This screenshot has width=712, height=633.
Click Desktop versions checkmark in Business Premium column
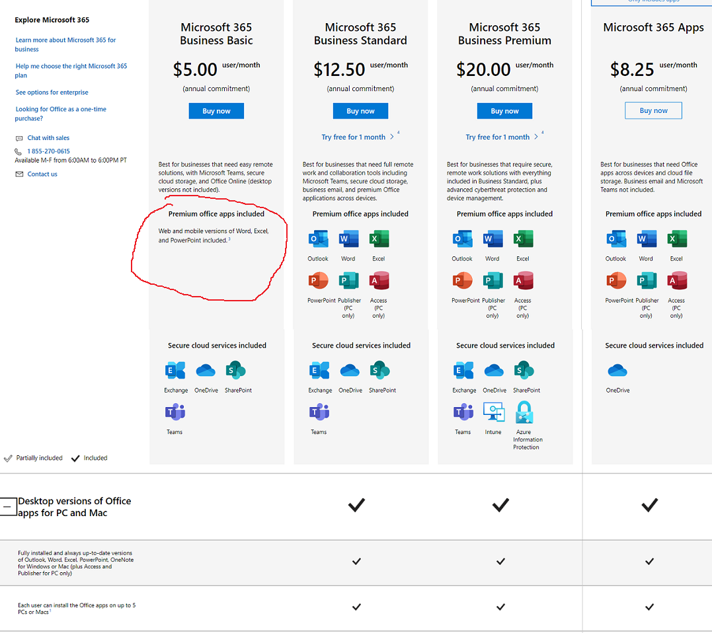point(501,505)
